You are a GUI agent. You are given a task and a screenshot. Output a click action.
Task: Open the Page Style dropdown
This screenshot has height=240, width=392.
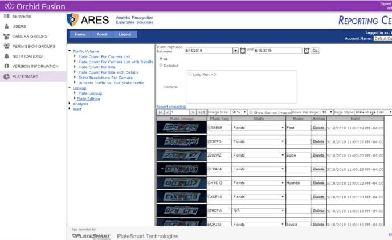(373, 112)
